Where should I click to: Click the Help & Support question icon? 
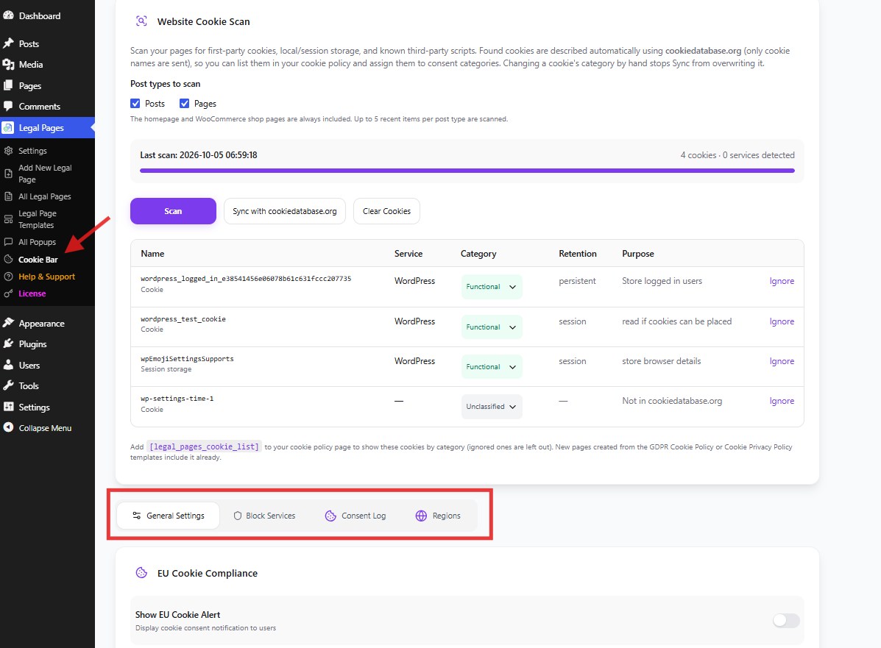click(8, 277)
